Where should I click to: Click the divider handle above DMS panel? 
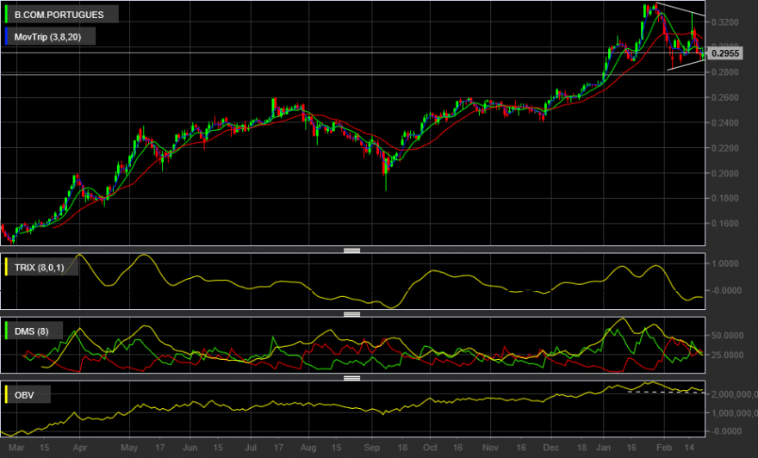tap(351, 314)
